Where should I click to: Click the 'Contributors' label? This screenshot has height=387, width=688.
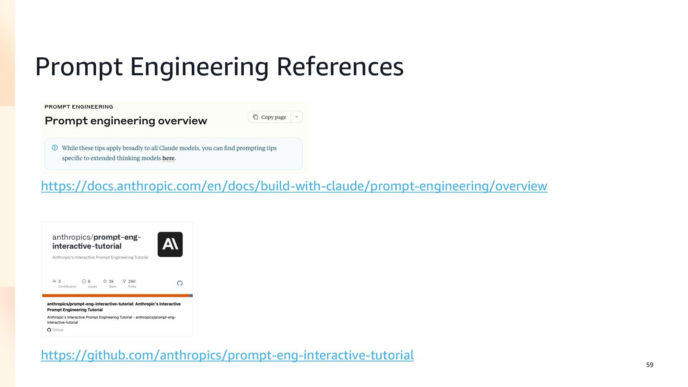67,287
